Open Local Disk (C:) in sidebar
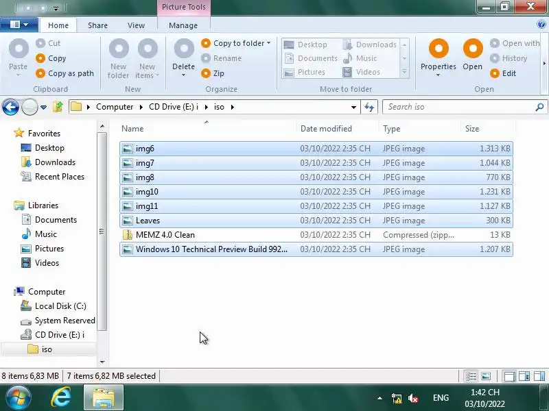Viewport: 549px width, 411px height. coord(54,306)
